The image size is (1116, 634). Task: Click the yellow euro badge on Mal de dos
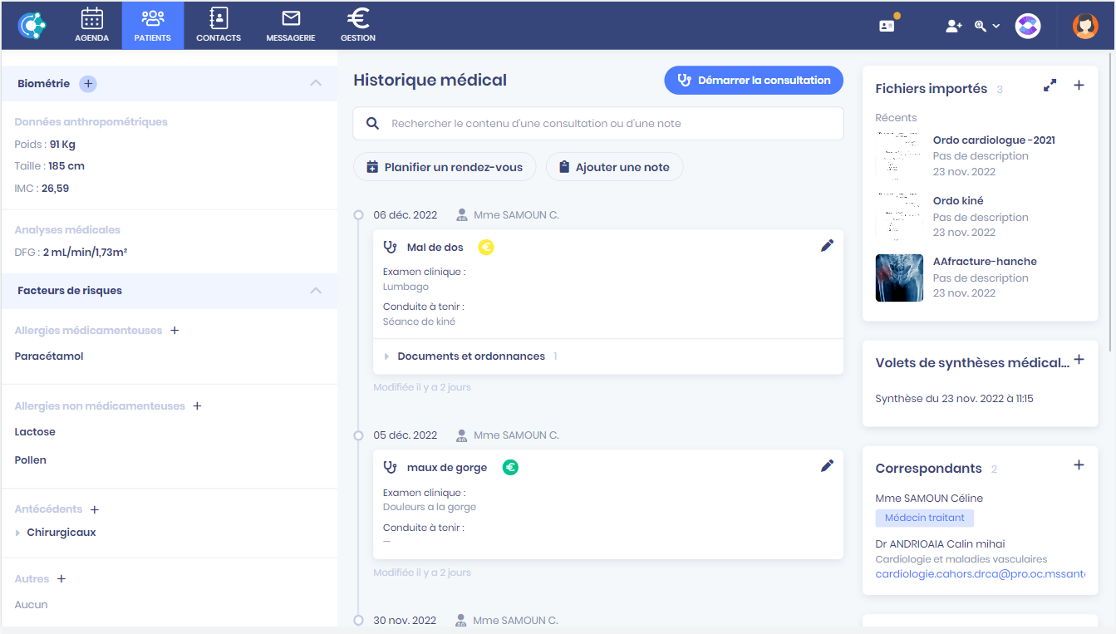click(486, 247)
